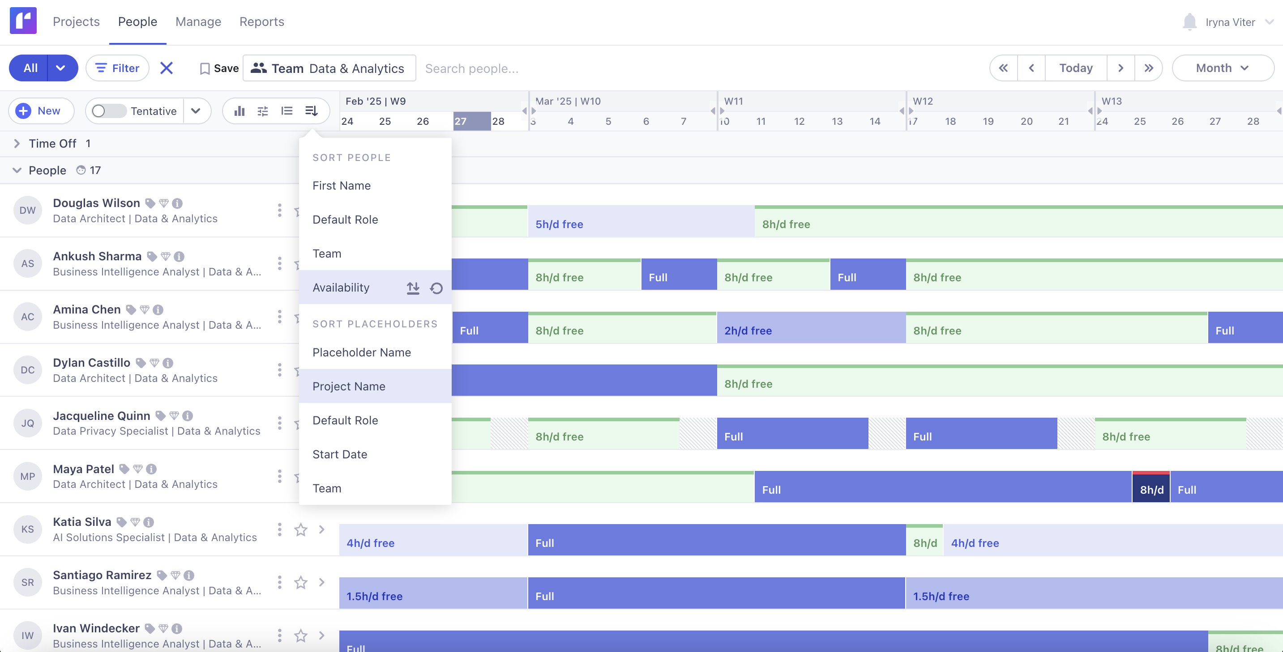Viewport: 1283px width, 652px height.
Task: Star Katia Silva as favorite
Action: click(301, 529)
